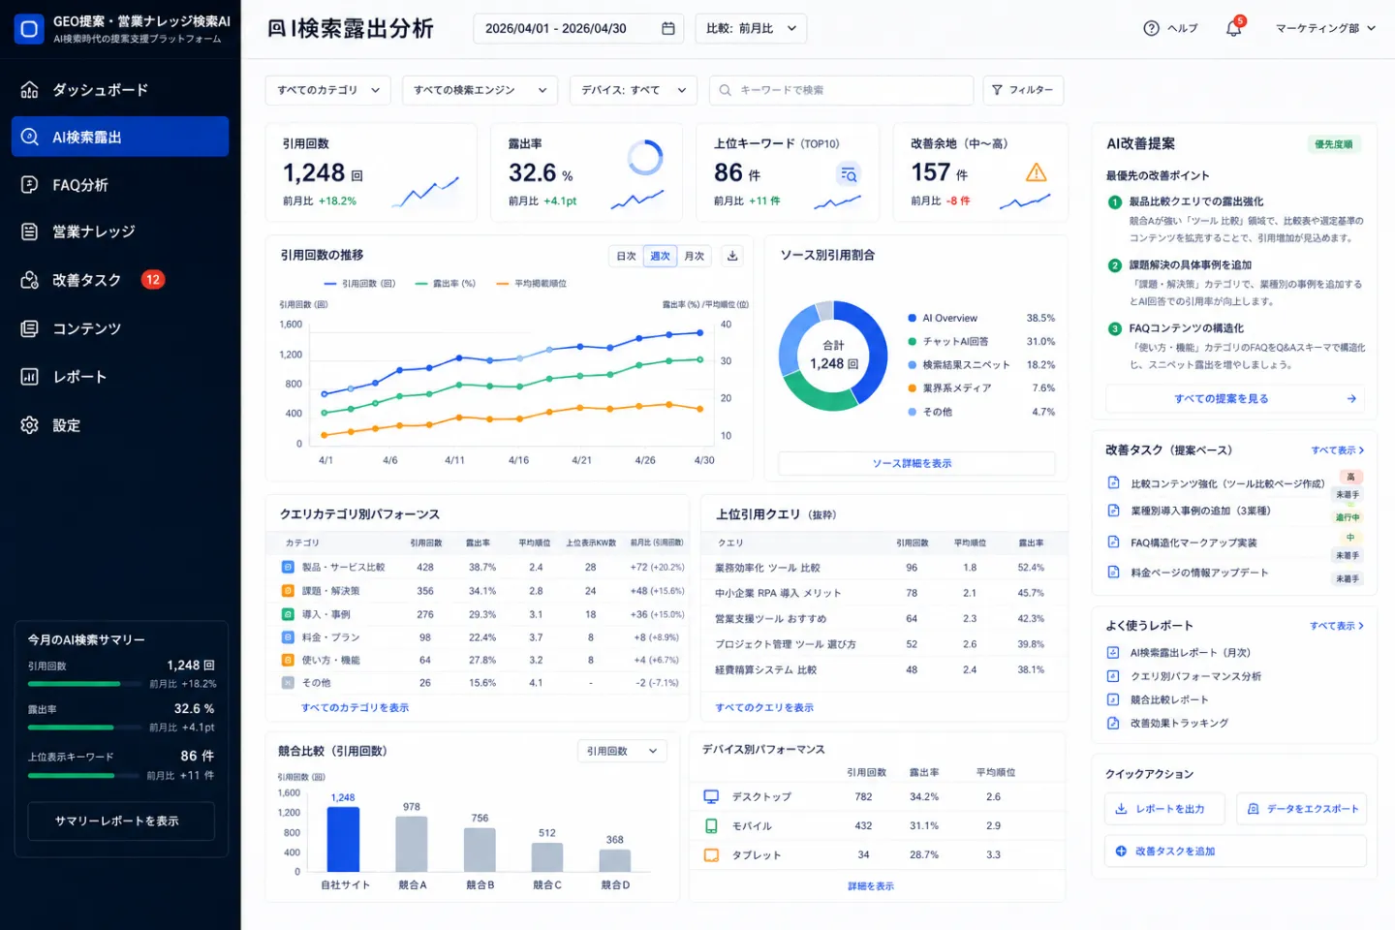Click the フィルター button
Screen dimensions: 1395x930
(1023, 90)
